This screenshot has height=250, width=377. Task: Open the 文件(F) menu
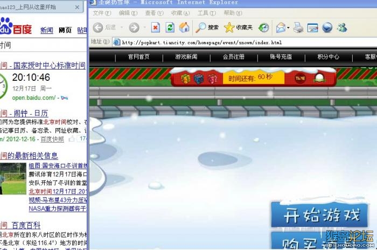102,13
